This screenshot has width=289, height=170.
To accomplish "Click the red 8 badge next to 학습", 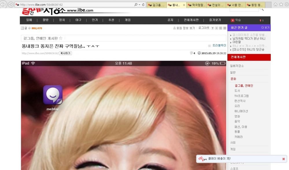I will (233, 20).
